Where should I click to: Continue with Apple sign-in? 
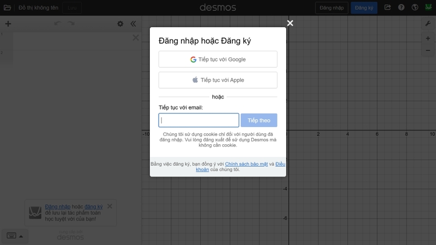pos(217,80)
